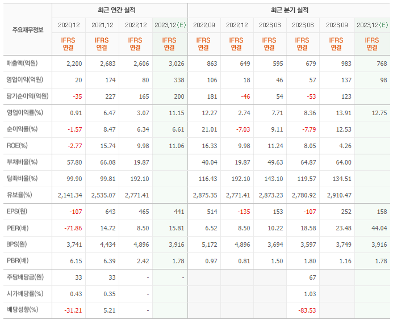The width and height of the screenshot is (393, 320).
Task: Click the 13.91 operating margin value
Action: click(344, 113)
